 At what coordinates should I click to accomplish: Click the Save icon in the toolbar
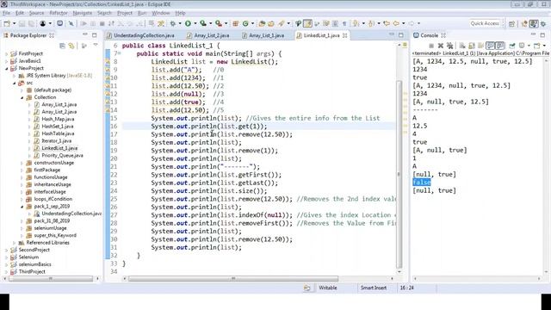22,23
